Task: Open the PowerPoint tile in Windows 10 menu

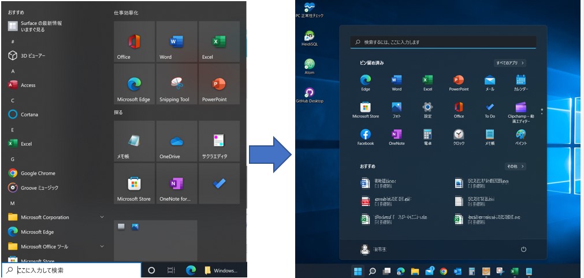Action: point(219,84)
